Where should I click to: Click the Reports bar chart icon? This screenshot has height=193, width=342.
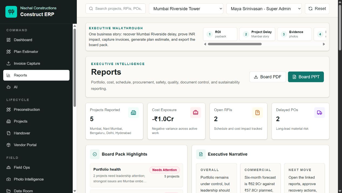(x=9, y=75)
